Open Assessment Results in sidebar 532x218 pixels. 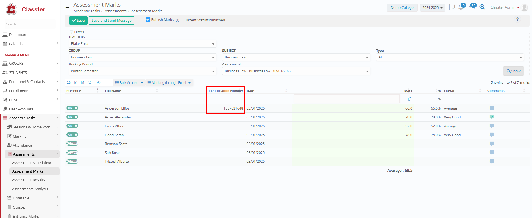coord(28,180)
